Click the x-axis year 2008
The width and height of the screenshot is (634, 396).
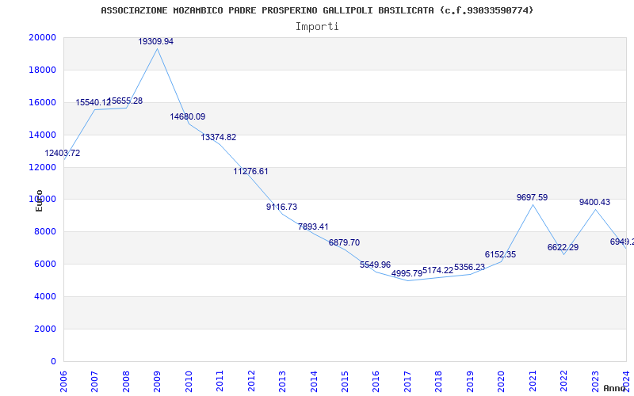126,382
